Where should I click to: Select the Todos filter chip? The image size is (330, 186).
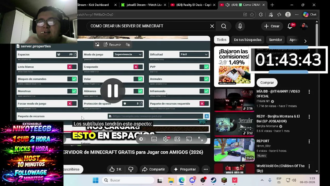[x=221, y=40]
